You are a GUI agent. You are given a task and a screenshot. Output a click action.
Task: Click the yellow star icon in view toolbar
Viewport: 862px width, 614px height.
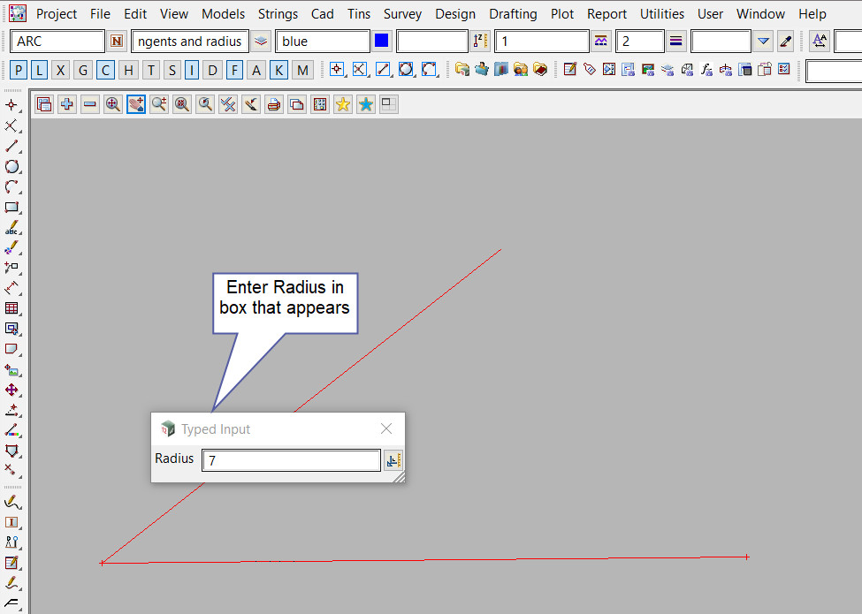point(343,104)
